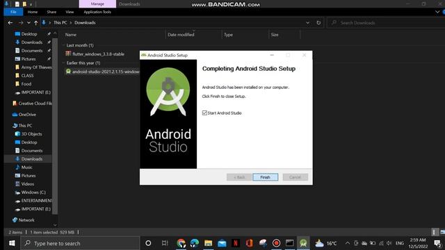Open pinned Pictures in Quick access
445x250 pixels.
coord(29,59)
